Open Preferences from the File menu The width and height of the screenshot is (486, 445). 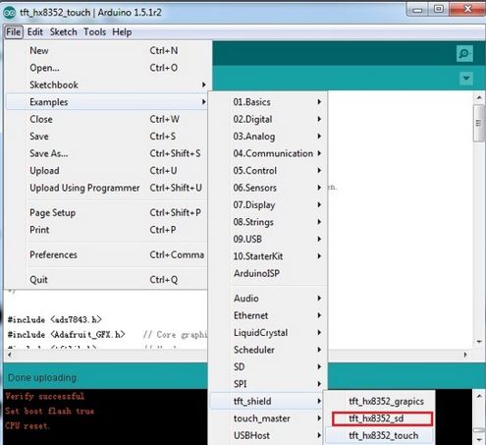click(107, 254)
